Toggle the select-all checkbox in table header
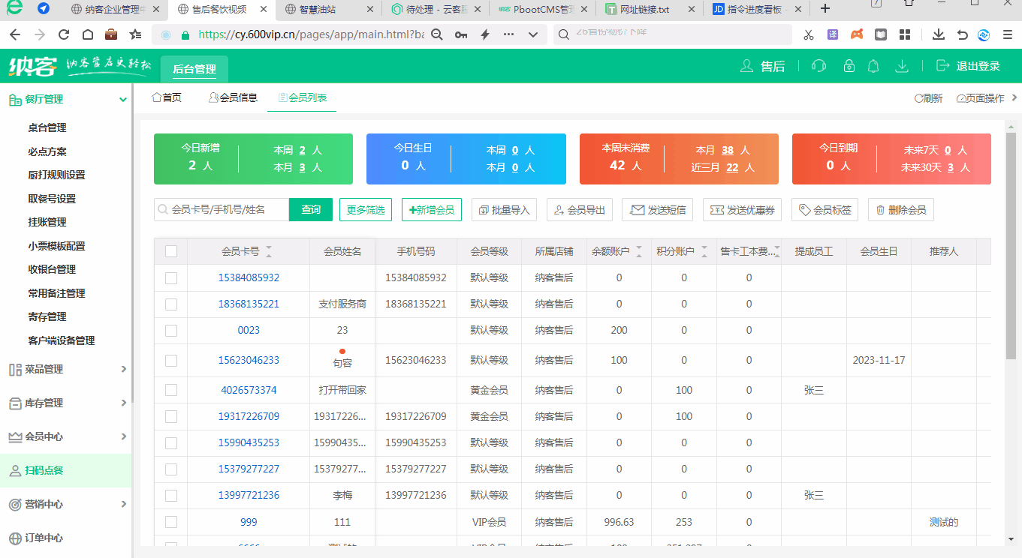1022x558 pixels. pyautogui.click(x=170, y=250)
